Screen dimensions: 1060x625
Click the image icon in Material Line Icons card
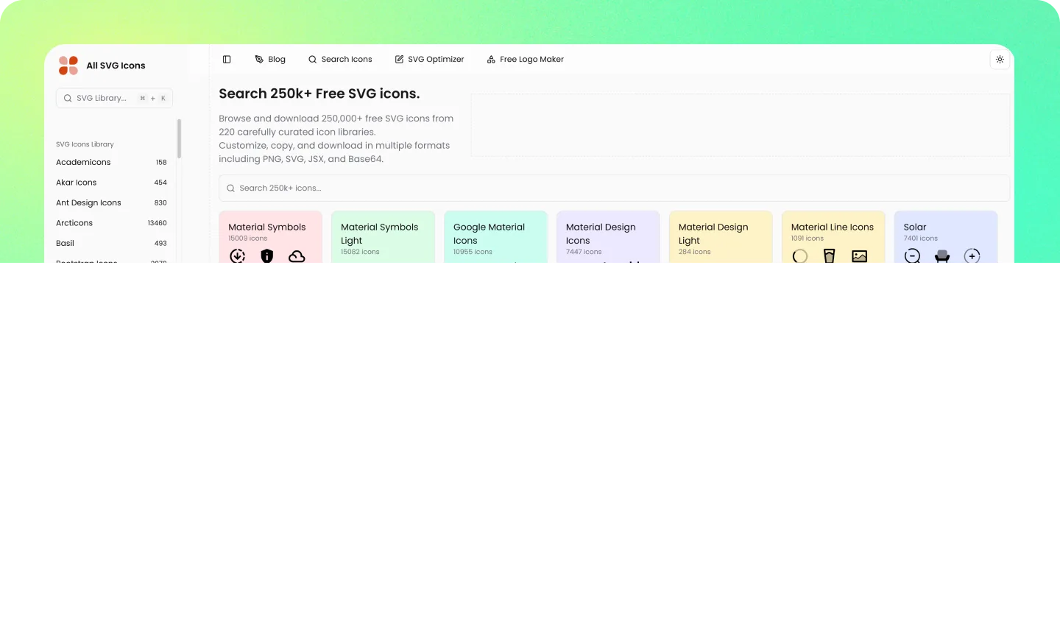[860, 255]
